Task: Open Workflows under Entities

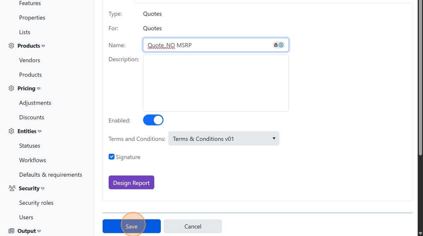Action: [x=32, y=160]
